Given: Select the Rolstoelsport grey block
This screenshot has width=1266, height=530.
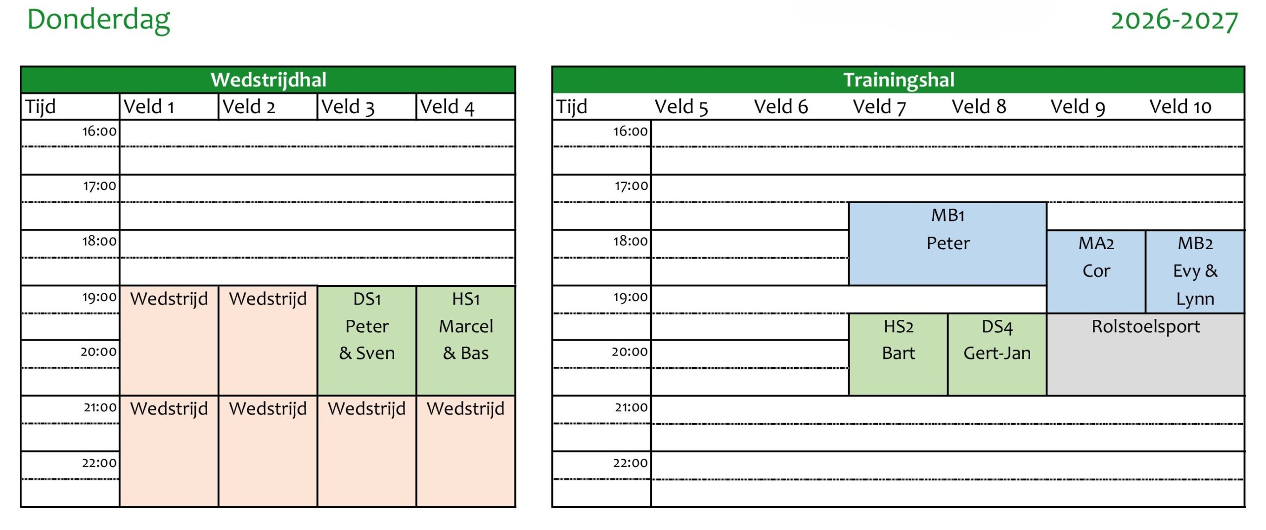Looking at the screenshot, I should (1145, 354).
